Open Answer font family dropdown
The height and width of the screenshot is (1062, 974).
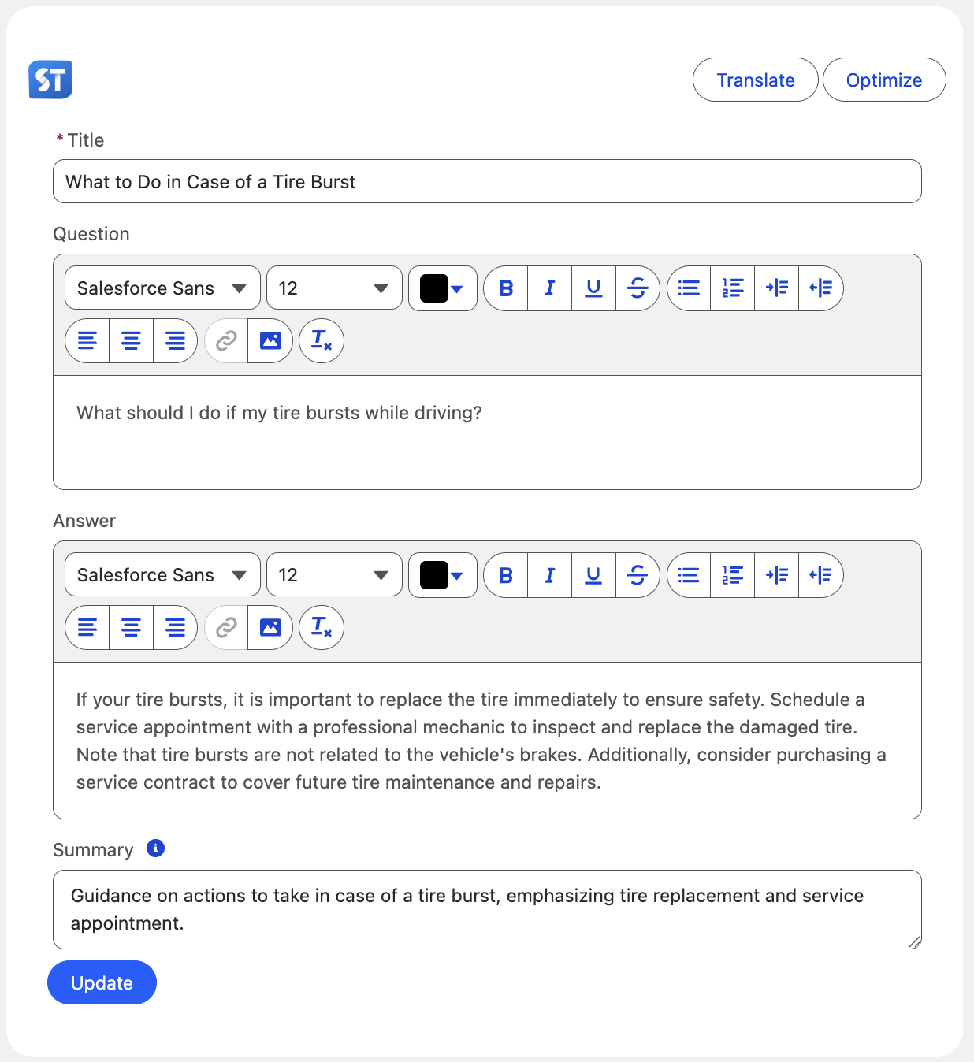(x=162, y=575)
